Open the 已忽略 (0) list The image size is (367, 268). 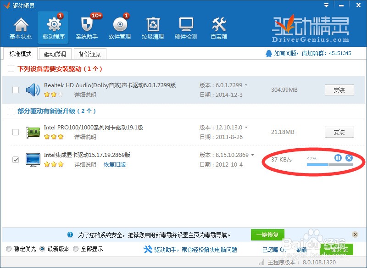[274, 250]
